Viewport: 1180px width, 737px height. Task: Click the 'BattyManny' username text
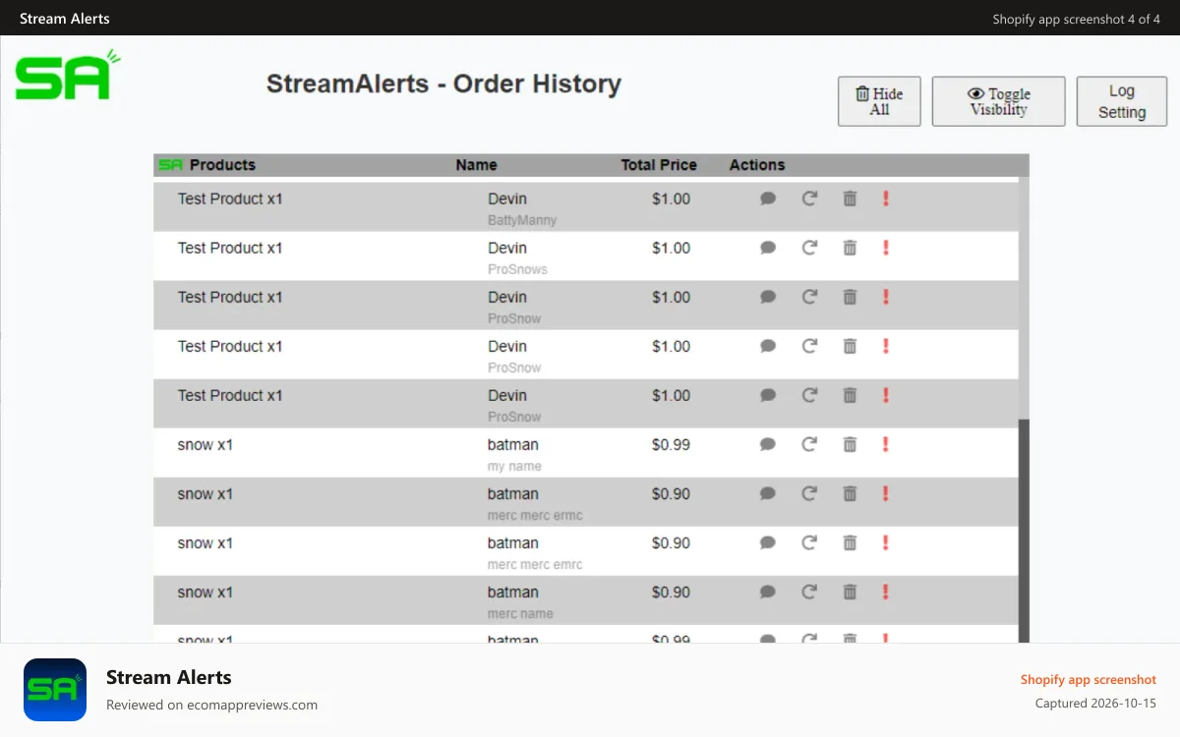tap(522, 220)
